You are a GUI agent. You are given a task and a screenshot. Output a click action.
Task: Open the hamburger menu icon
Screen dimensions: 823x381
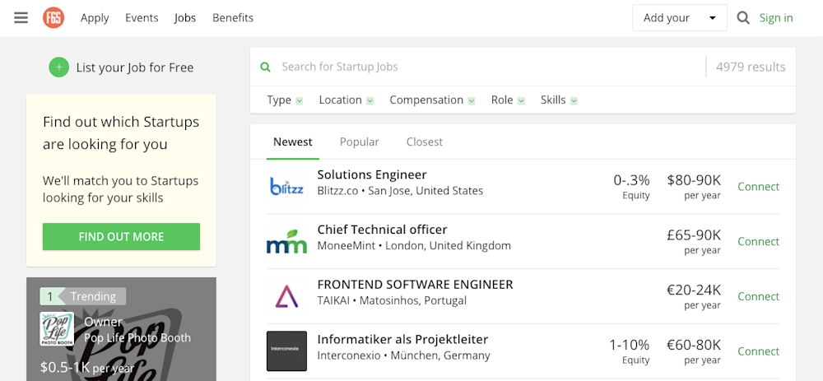(x=21, y=17)
